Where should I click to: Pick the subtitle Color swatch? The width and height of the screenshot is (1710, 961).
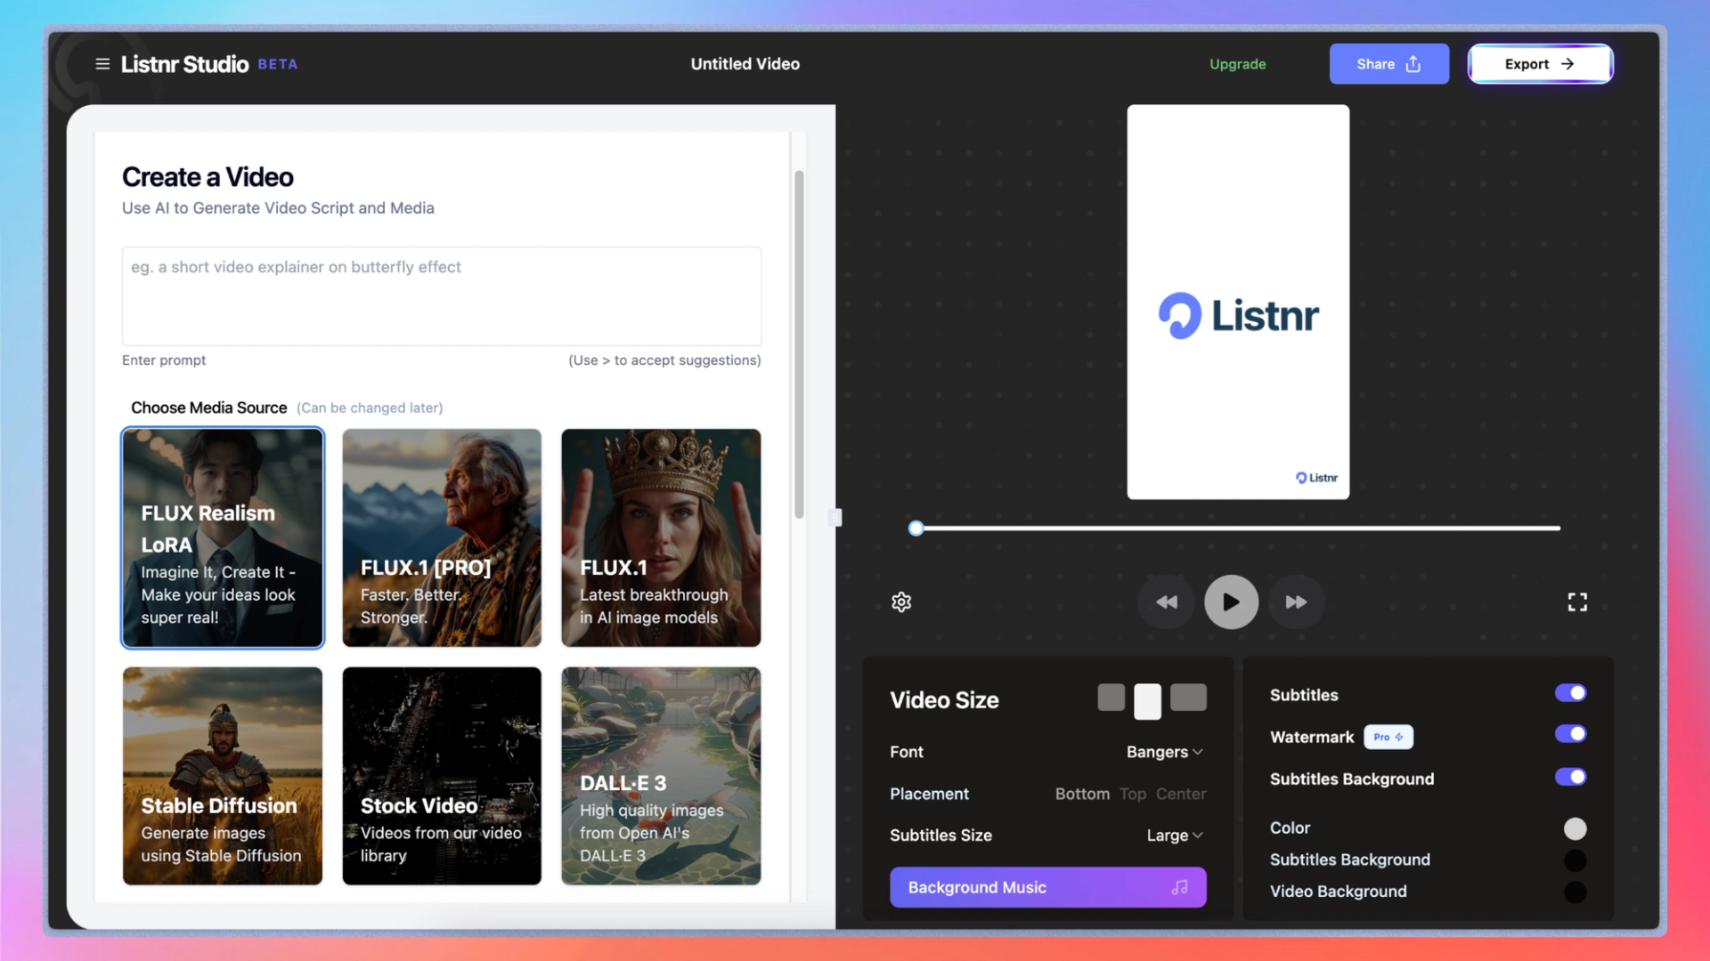pos(1575,828)
